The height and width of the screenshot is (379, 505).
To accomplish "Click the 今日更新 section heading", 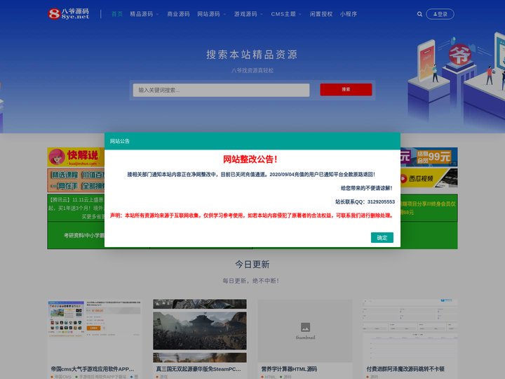I will tap(252, 265).
